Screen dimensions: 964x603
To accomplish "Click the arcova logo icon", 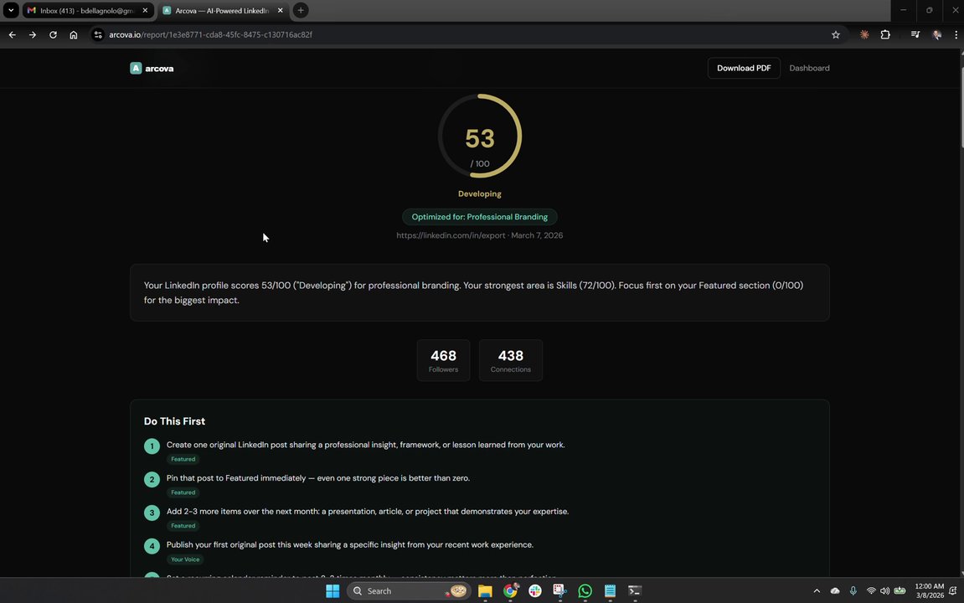I will tap(136, 68).
